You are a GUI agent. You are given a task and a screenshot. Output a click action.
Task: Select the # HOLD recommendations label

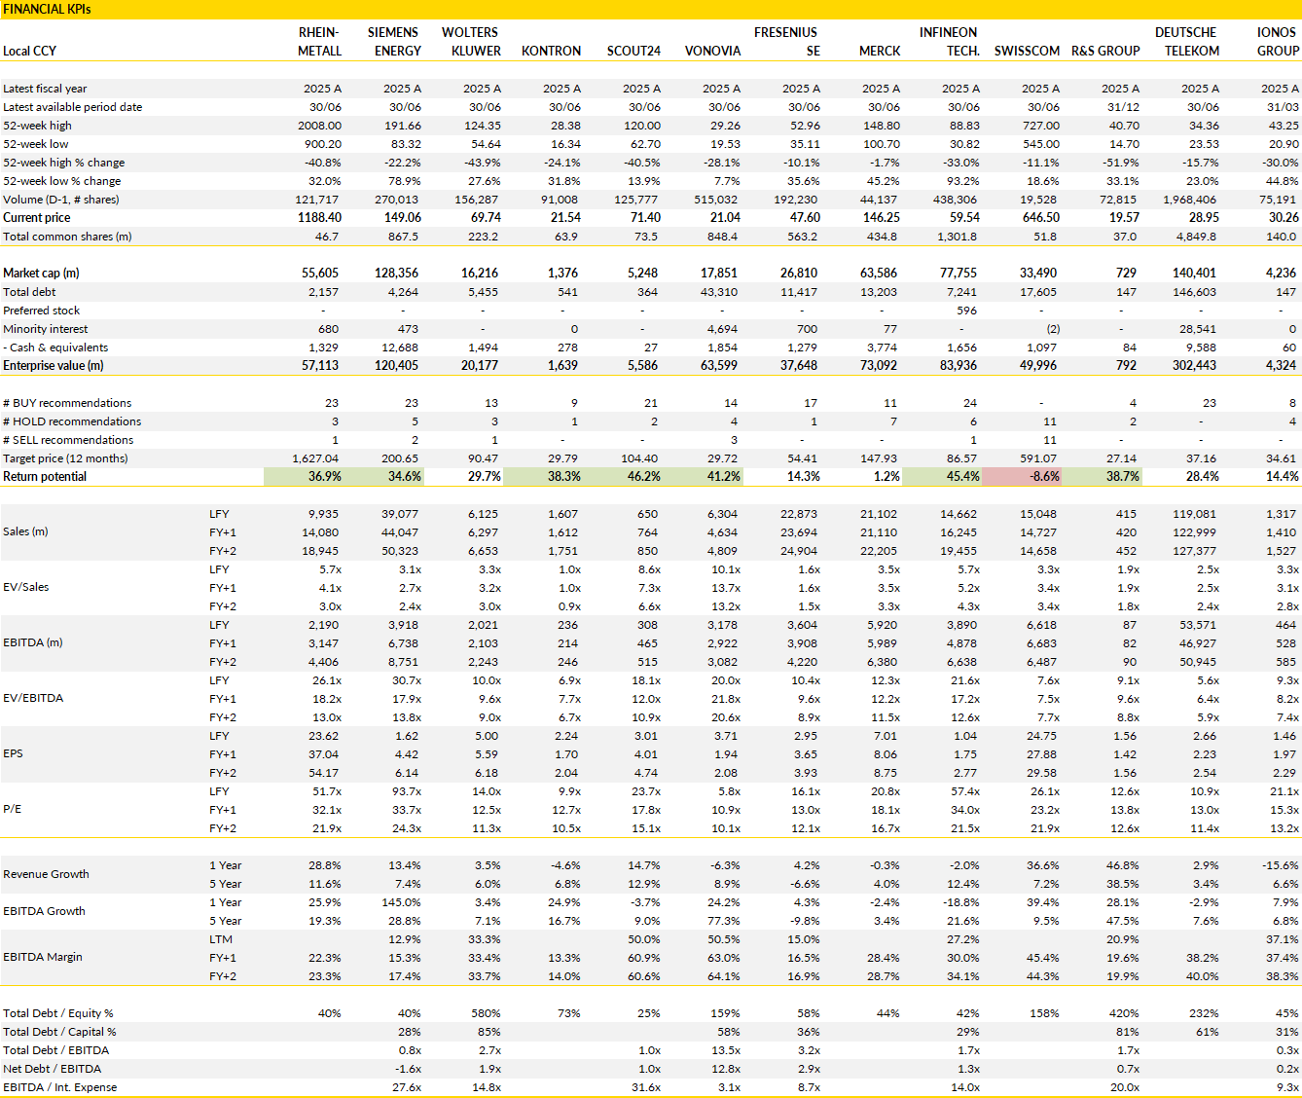point(72,421)
